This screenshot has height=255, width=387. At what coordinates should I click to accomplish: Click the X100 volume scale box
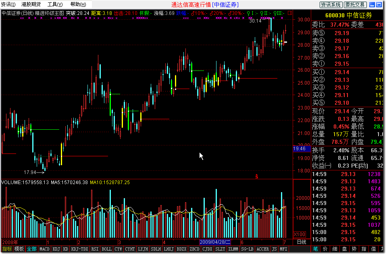point(300,234)
